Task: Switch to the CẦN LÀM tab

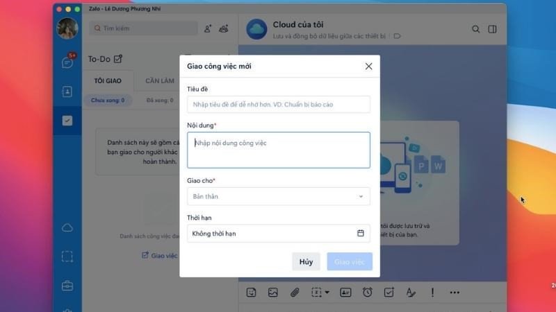Action: tap(159, 81)
